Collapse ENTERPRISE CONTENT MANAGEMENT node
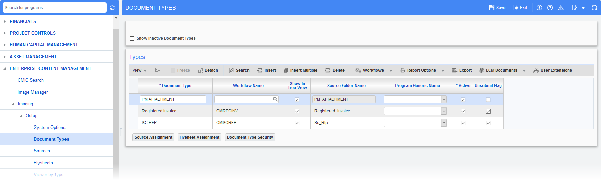The height and width of the screenshot is (180, 601). click(4, 69)
